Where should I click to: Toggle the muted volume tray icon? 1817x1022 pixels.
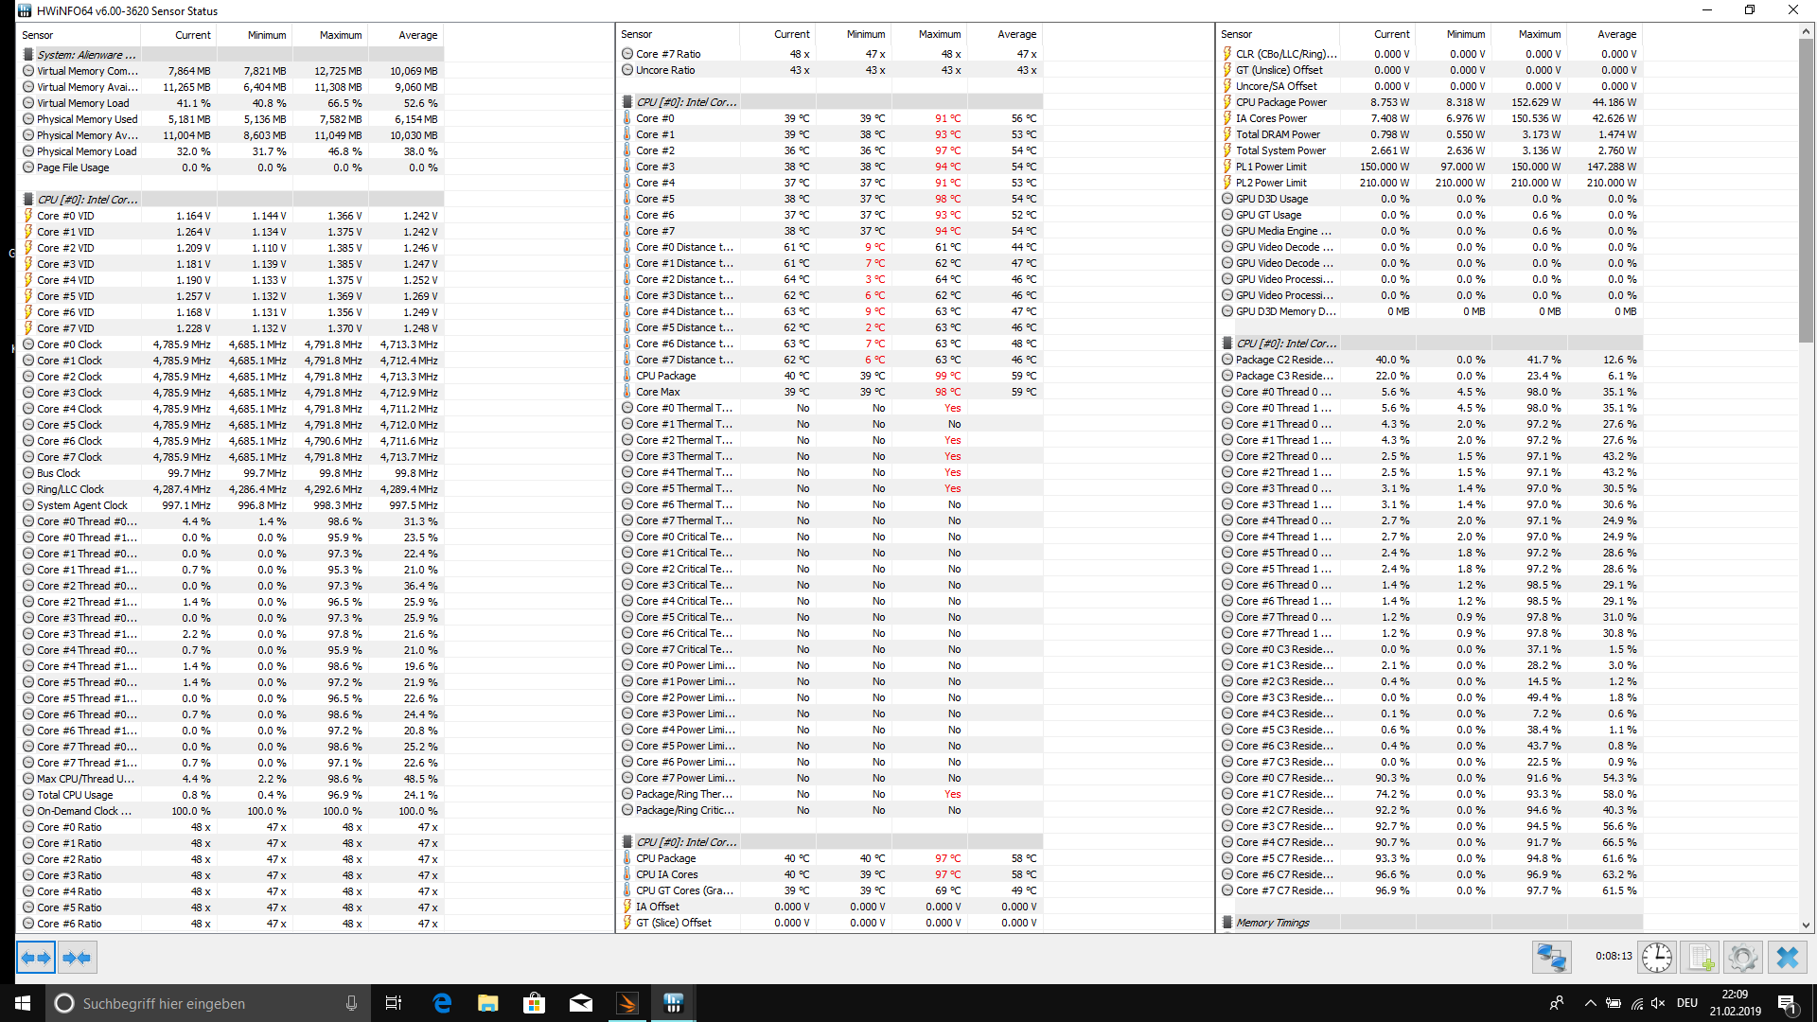coord(1658,1003)
